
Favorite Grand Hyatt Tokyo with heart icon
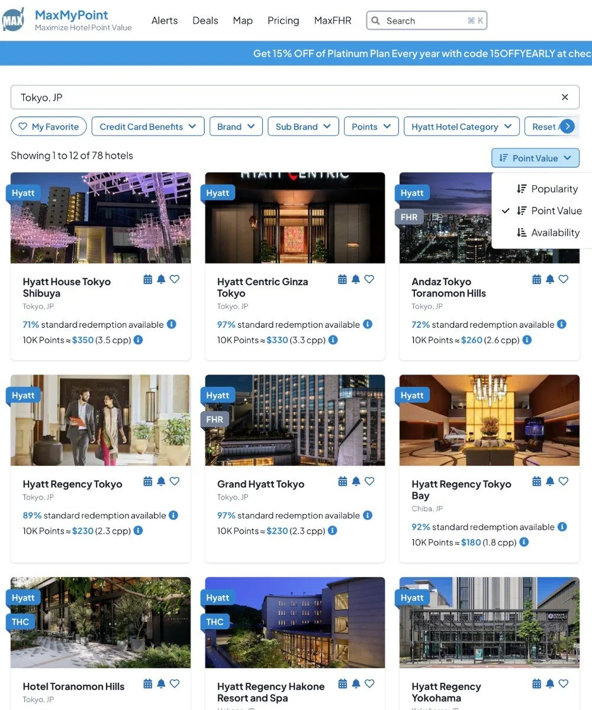(369, 482)
